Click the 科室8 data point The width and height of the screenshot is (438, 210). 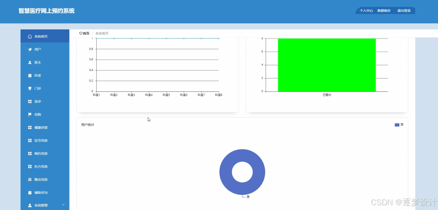(219, 38)
